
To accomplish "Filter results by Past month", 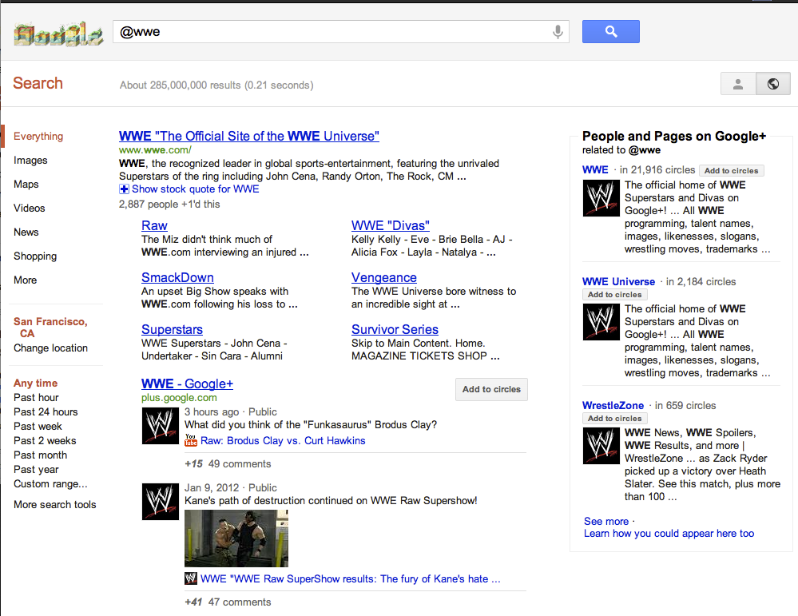I will [40, 455].
